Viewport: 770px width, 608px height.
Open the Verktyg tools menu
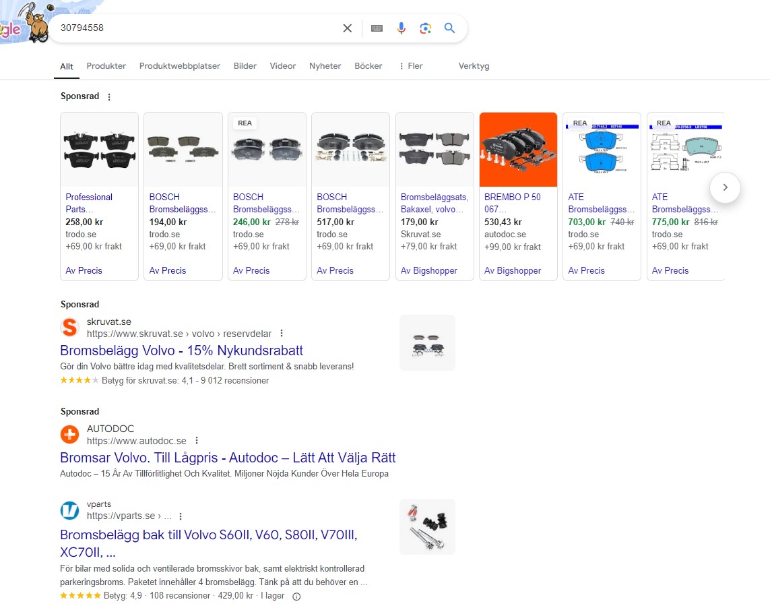(x=474, y=66)
